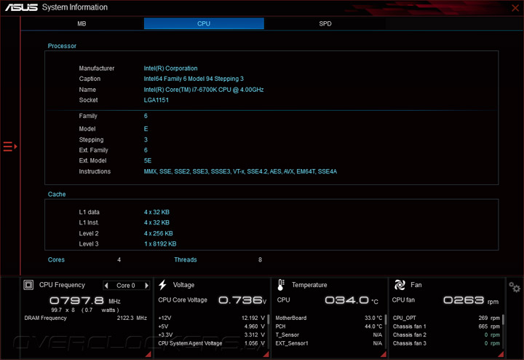Click the Chassis fan 1 row
The image size is (524, 360).
(x=446, y=326)
